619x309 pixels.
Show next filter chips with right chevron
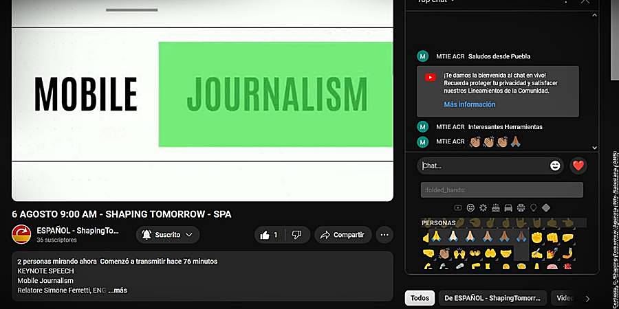click(587, 299)
